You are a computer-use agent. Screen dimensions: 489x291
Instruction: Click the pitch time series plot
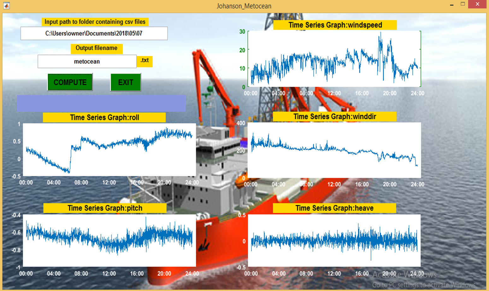point(109,241)
